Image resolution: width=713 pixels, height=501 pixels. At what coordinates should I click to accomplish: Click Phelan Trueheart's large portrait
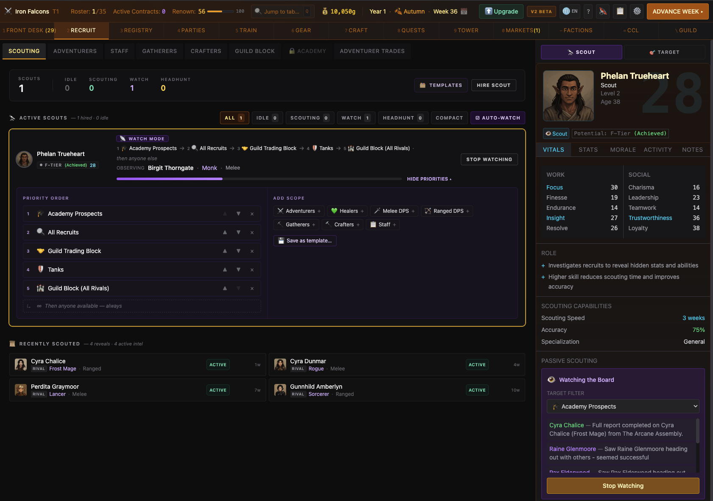click(568, 96)
